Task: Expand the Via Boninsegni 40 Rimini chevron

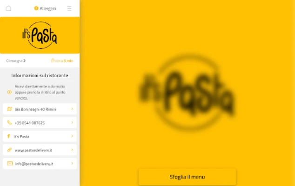Action: (72, 109)
